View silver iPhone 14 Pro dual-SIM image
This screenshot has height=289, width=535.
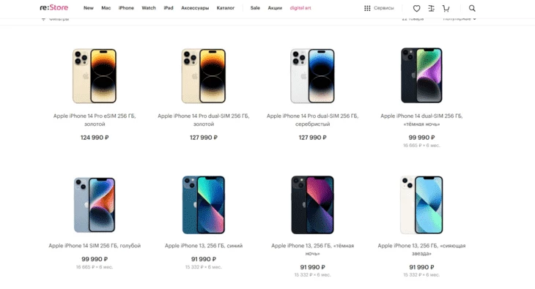[312, 75]
